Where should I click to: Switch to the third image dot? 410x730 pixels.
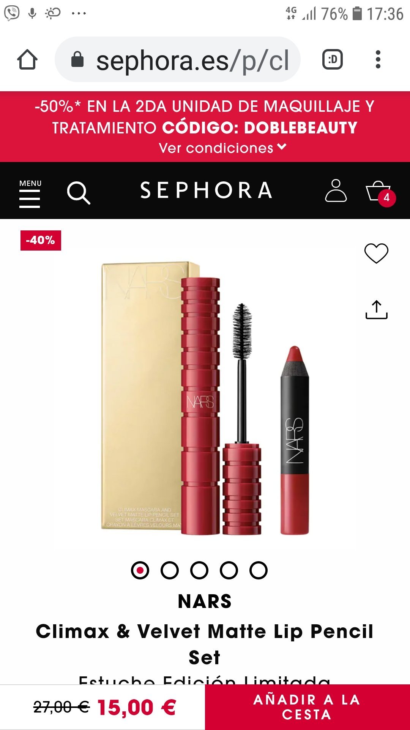[x=199, y=570]
